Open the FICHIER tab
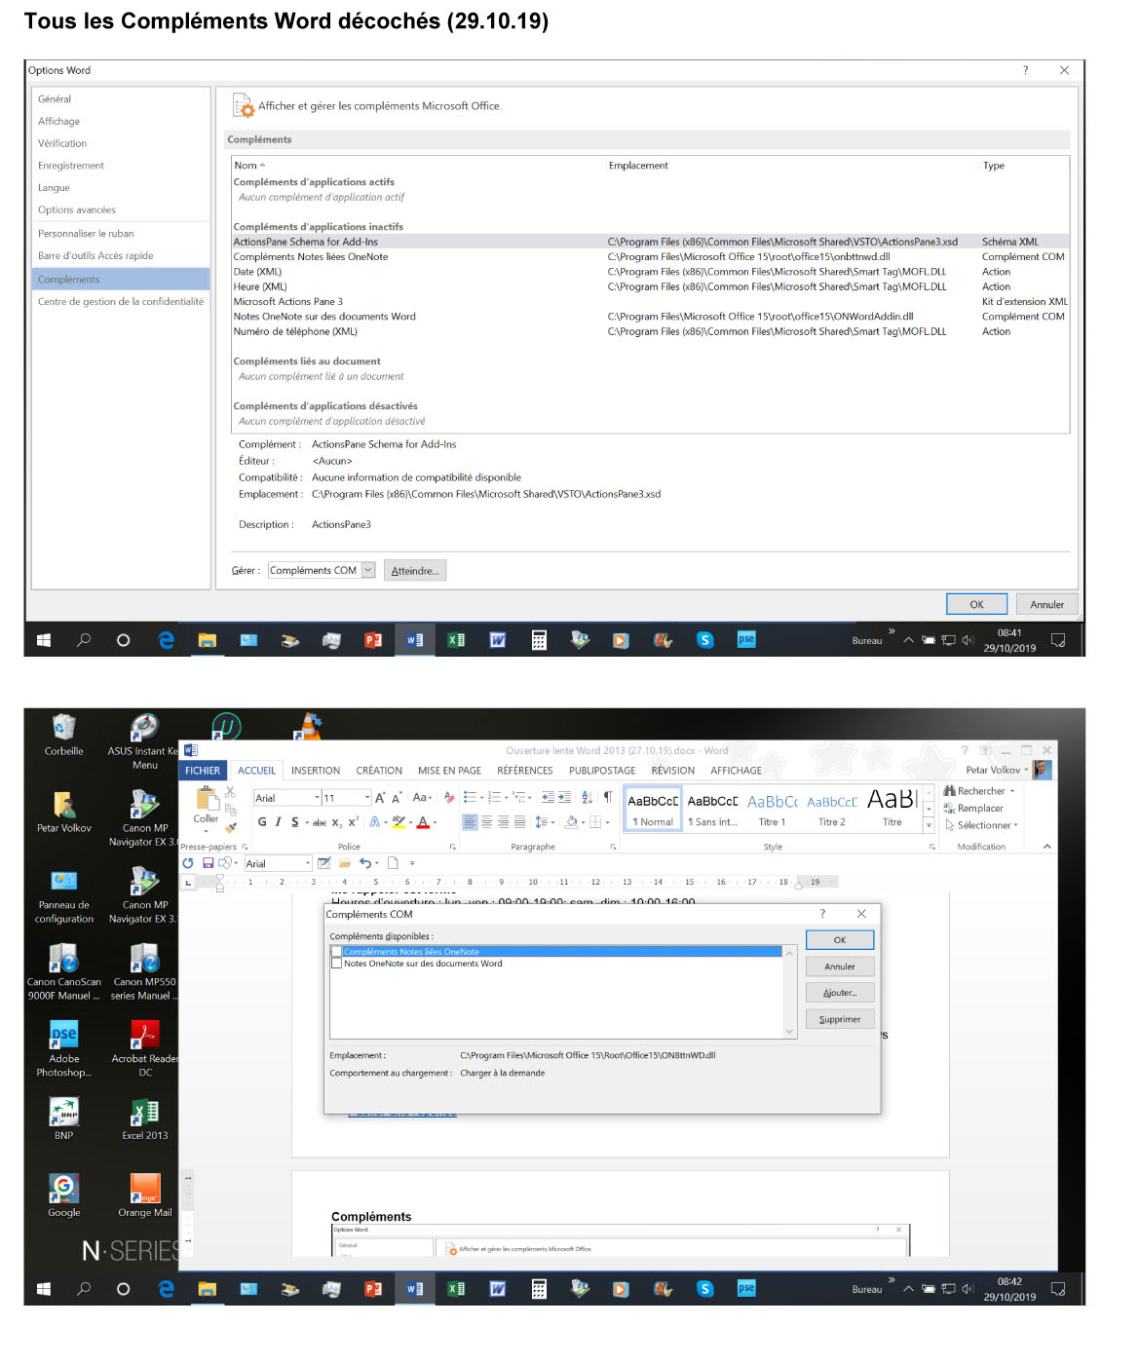The image size is (1140, 1364). pos(203,771)
